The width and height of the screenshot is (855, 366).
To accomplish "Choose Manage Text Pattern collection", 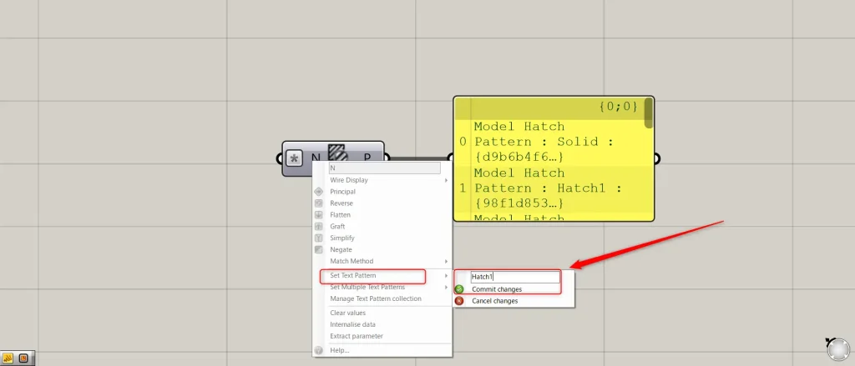I will [x=376, y=298].
